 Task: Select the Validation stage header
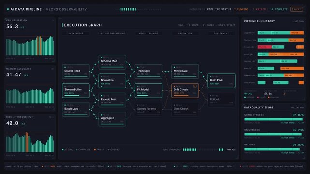[185, 33]
